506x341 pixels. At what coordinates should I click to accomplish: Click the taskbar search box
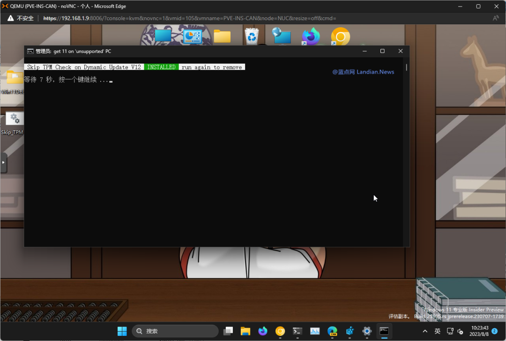tap(175, 331)
